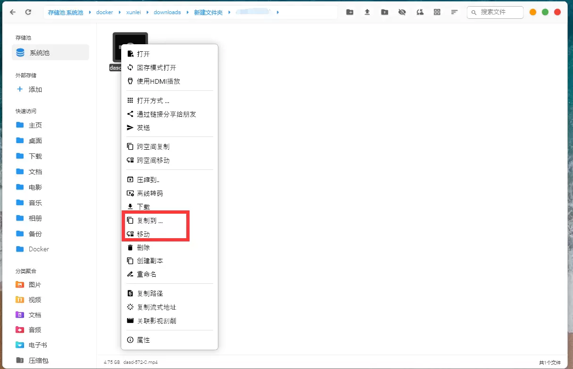Open the sort order options
Screen dimensions: 573x369
click(x=454, y=12)
